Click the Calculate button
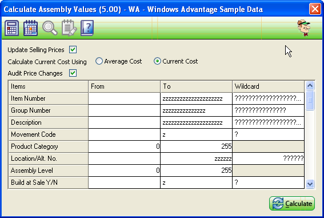 [292, 204]
